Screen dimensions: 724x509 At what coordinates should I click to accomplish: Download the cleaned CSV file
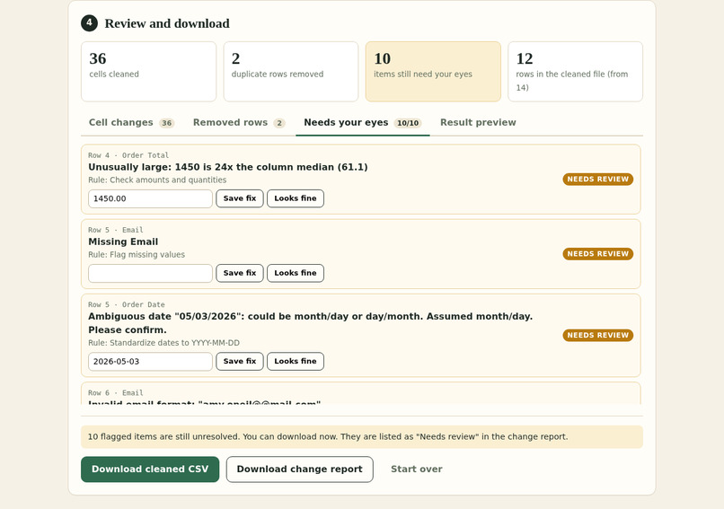(x=150, y=470)
